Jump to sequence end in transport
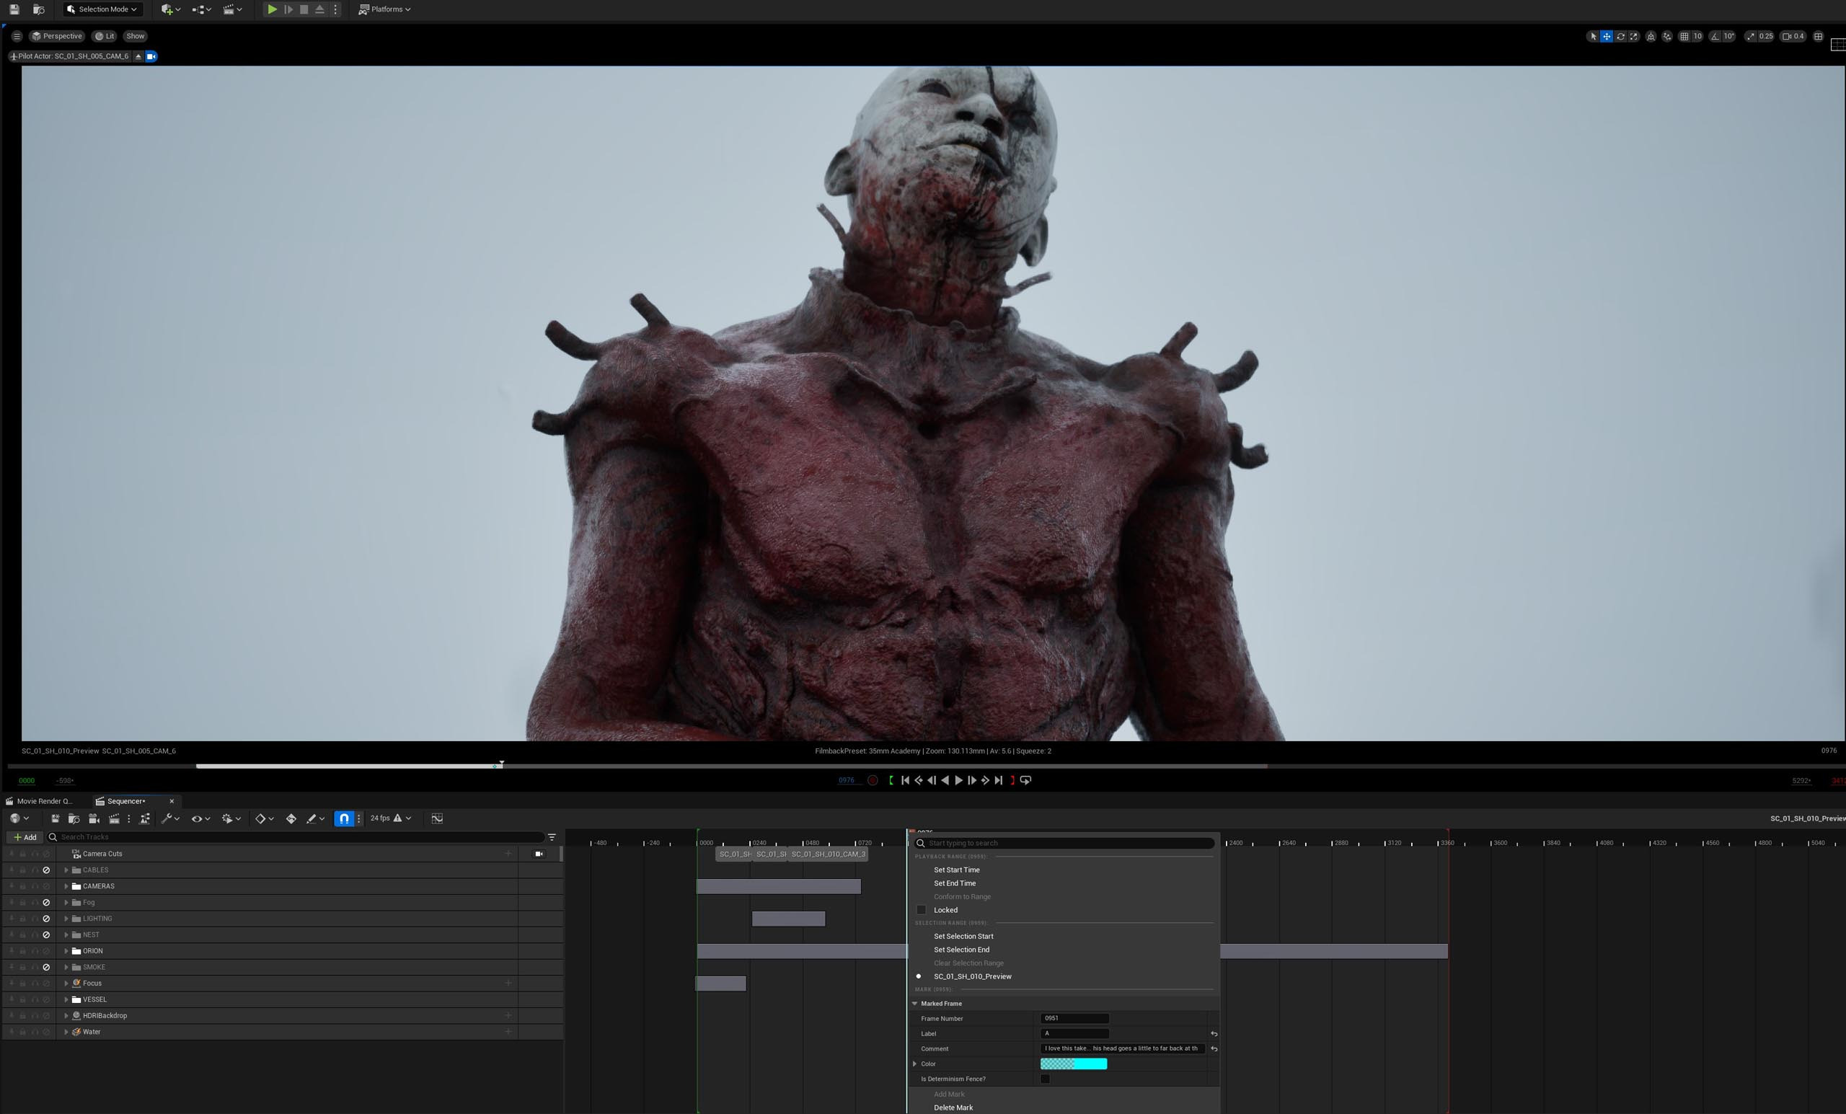The image size is (1846, 1114). 999,780
